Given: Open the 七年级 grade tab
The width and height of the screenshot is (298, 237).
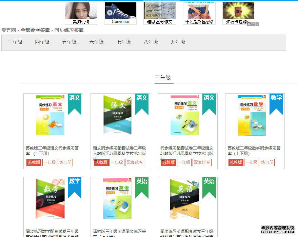Looking at the screenshot, I should pyautogui.click(x=124, y=42).
